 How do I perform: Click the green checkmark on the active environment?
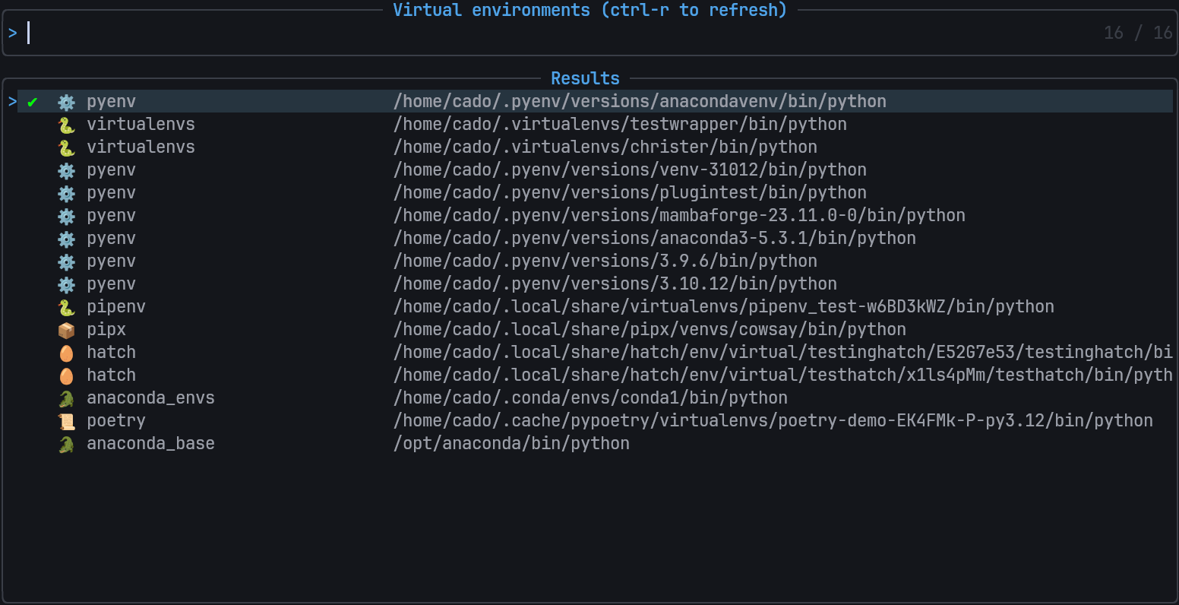(x=32, y=102)
